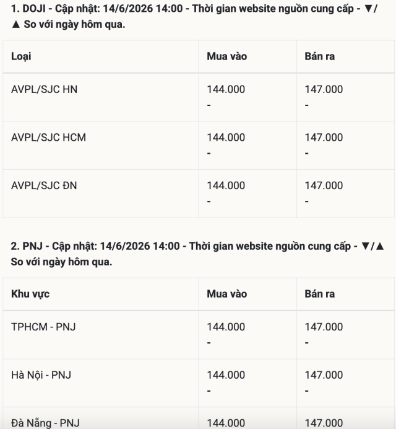Click the PNJ update heading text
Screen dimensions: 396x429
click(197, 254)
